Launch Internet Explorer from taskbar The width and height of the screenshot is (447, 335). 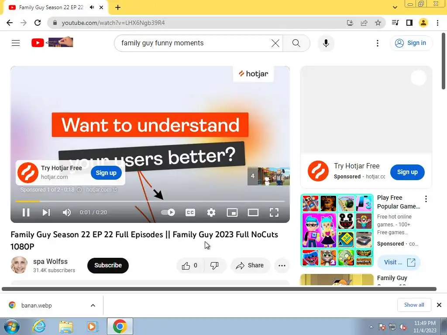tap(39, 326)
